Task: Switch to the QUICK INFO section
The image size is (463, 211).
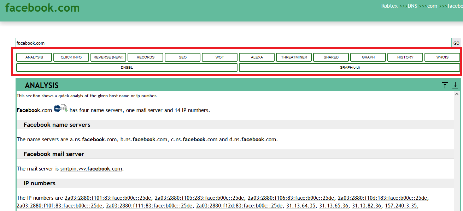Action: 71,57
